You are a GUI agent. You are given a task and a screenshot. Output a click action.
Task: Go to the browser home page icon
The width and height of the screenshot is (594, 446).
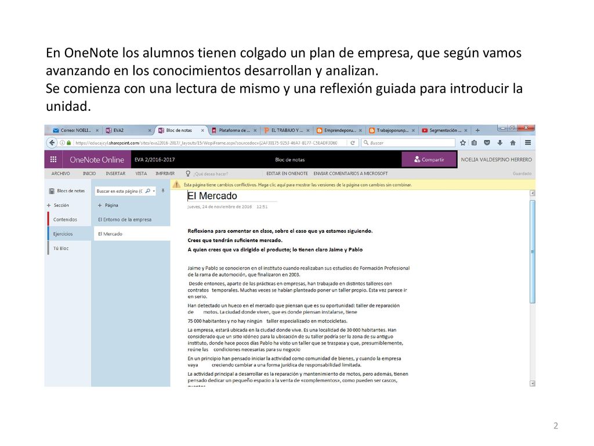(513, 143)
